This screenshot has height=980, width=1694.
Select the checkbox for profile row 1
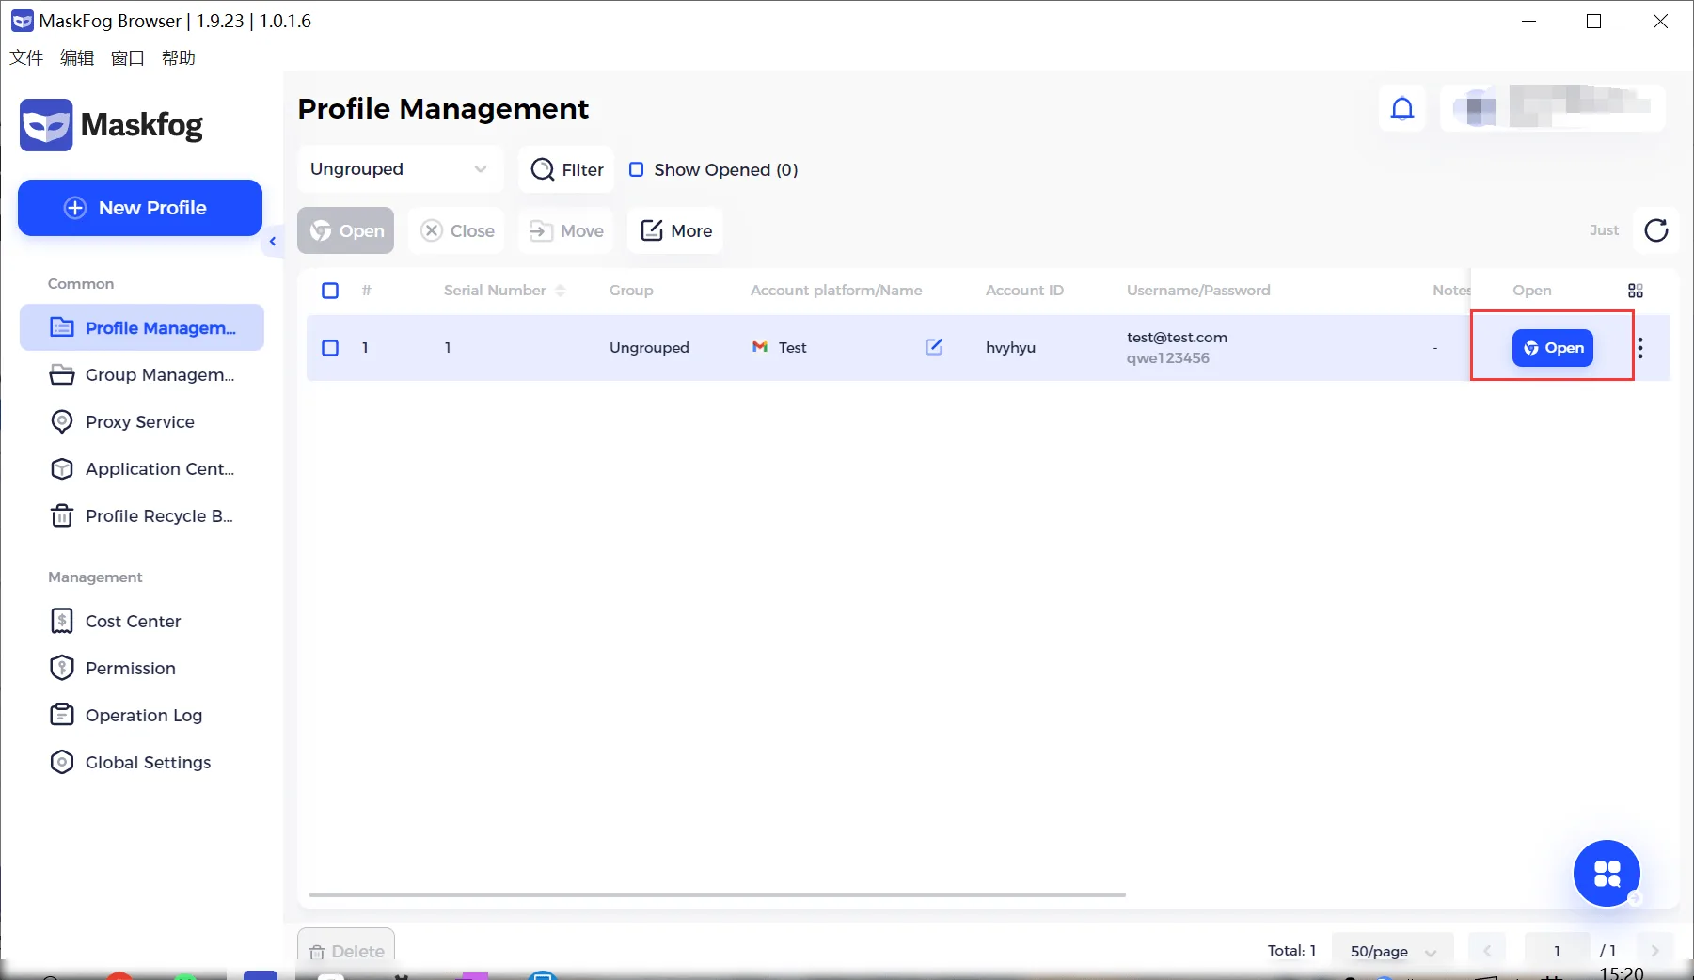(x=330, y=348)
